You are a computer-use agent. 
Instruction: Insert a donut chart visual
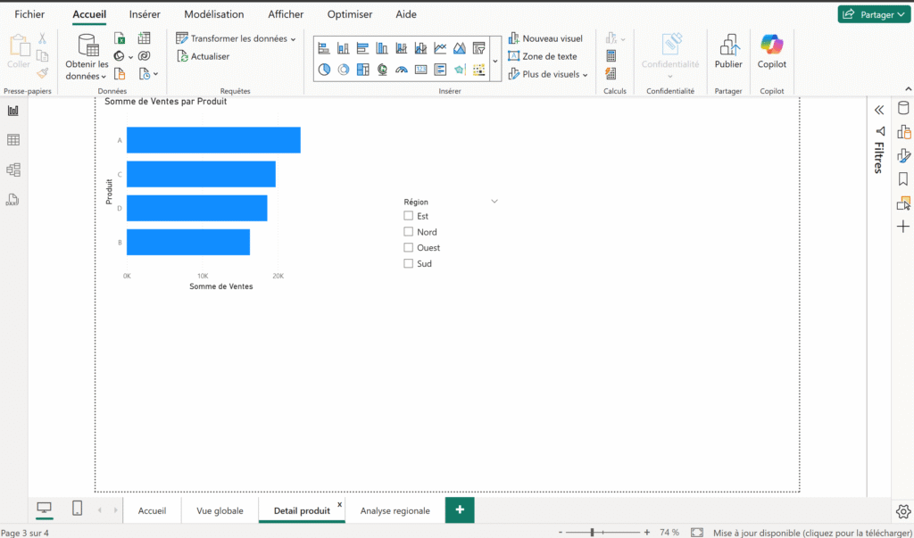click(x=344, y=69)
